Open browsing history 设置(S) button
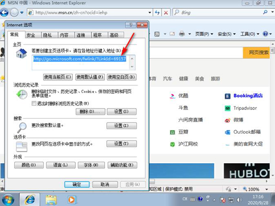 click(x=121, y=111)
